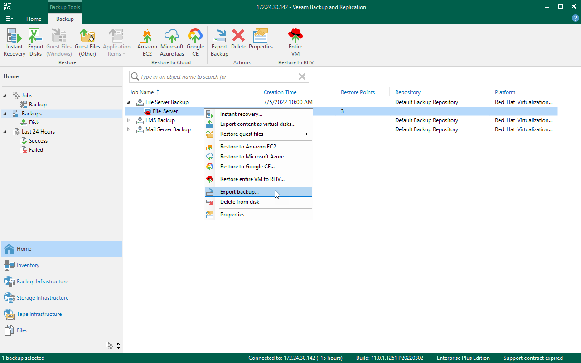
Task: Collapse the Backups tree node
Action: [5, 114]
